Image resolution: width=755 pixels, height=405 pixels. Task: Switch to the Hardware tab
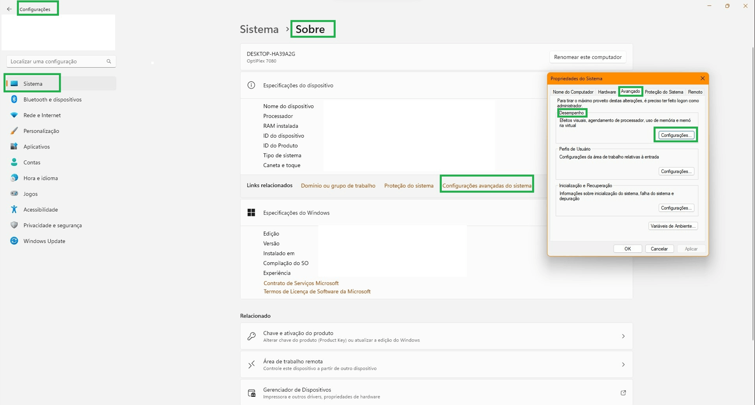tap(607, 92)
